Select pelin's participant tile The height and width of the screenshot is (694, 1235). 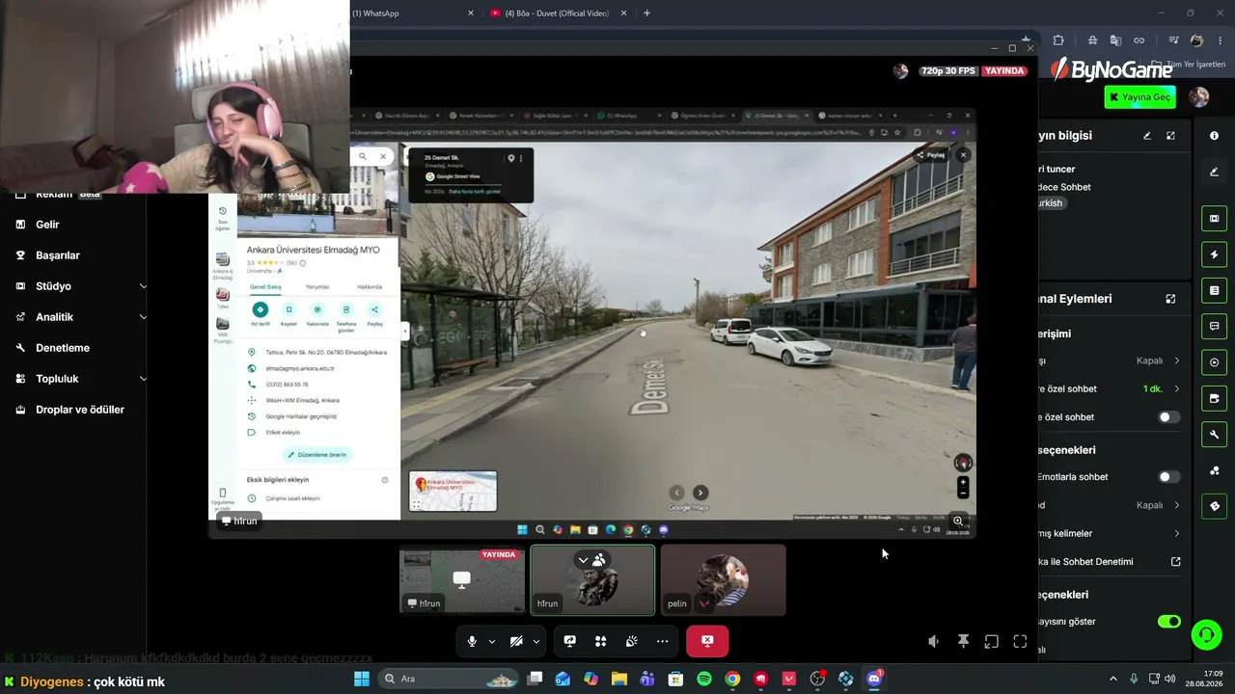(x=723, y=580)
